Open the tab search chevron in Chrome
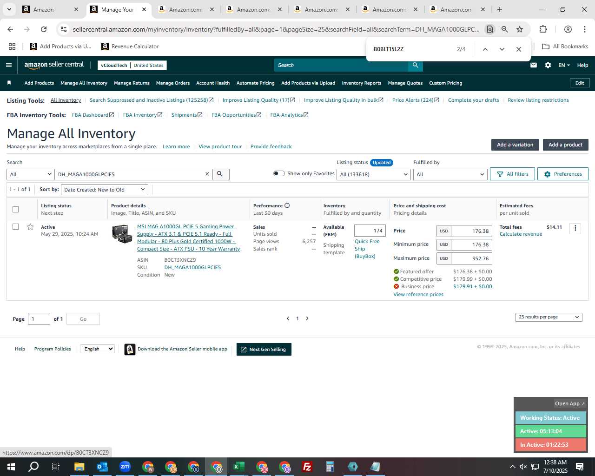The width and height of the screenshot is (595, 476). coord(9,9)
